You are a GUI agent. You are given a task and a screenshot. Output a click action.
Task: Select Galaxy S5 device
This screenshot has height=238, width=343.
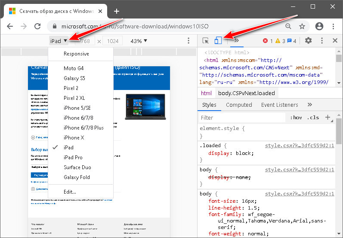80,78
